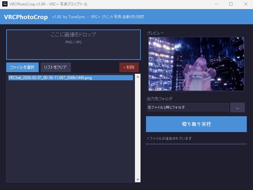253x190 pixels.
Task: Close the VRCPhotoCrop window
Action: tap(246, 4)
